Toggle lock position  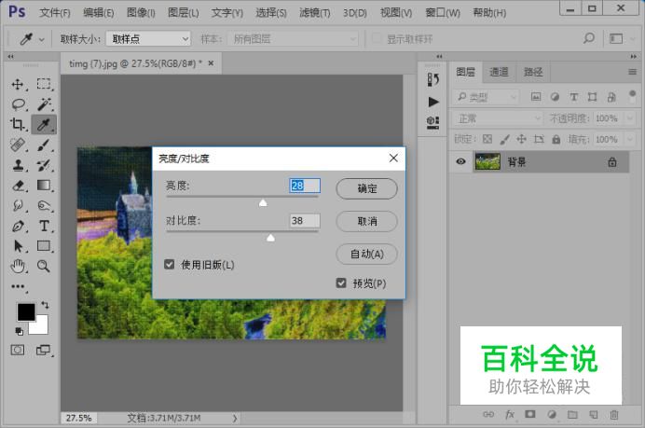[522, 139]
